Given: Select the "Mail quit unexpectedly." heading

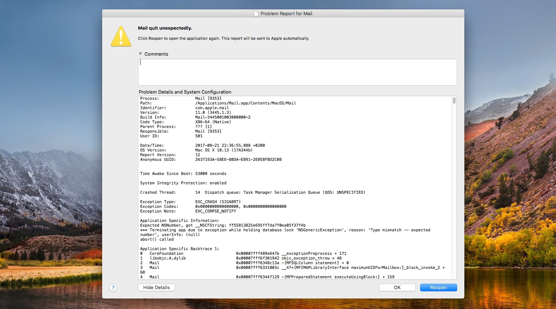Looking at the screenshot, I should tap(165, 28).
